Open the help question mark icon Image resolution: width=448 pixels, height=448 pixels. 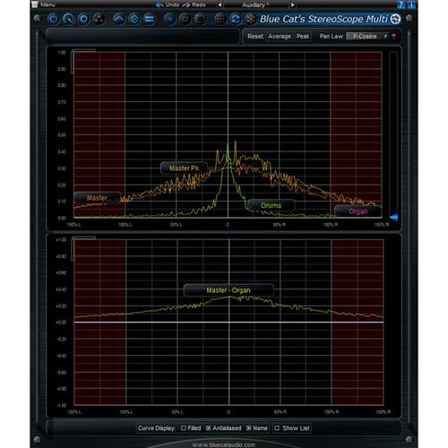(401, 4)
